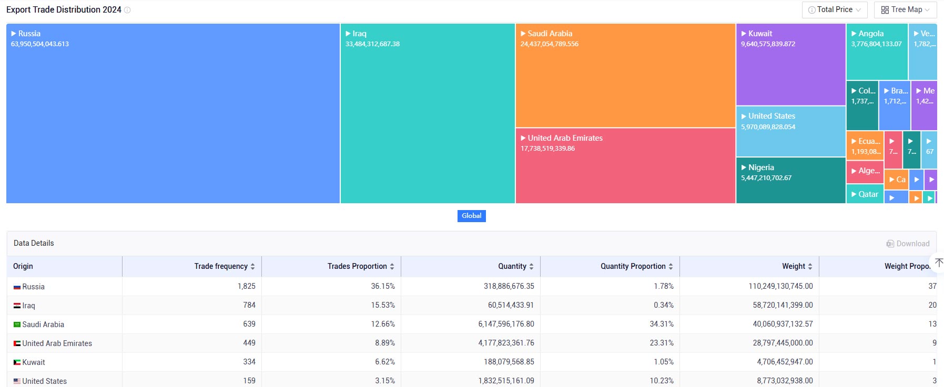
Task: Expand the Colombia tile arrow
Action: tap(854, 91)
